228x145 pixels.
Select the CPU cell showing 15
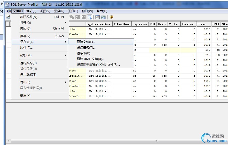153,76
